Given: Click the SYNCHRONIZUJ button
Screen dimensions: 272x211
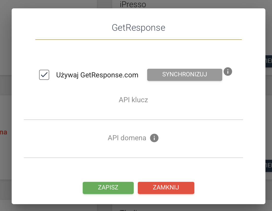Looking at the screenshot, I should (184, 75).
